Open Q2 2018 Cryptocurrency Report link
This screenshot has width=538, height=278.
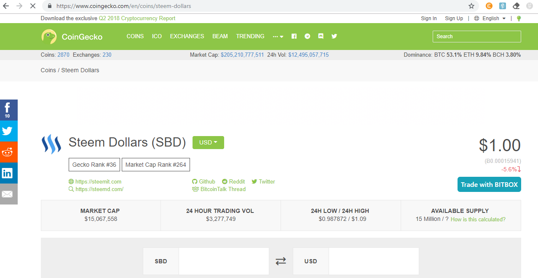pyautogui.click(x=137, y=18)
